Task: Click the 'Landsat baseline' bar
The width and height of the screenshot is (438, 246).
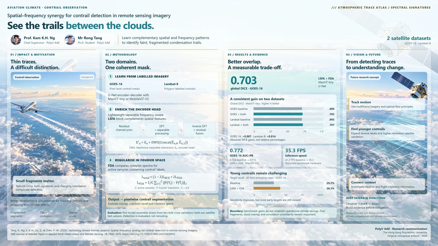Action: (x=278, y=119)
